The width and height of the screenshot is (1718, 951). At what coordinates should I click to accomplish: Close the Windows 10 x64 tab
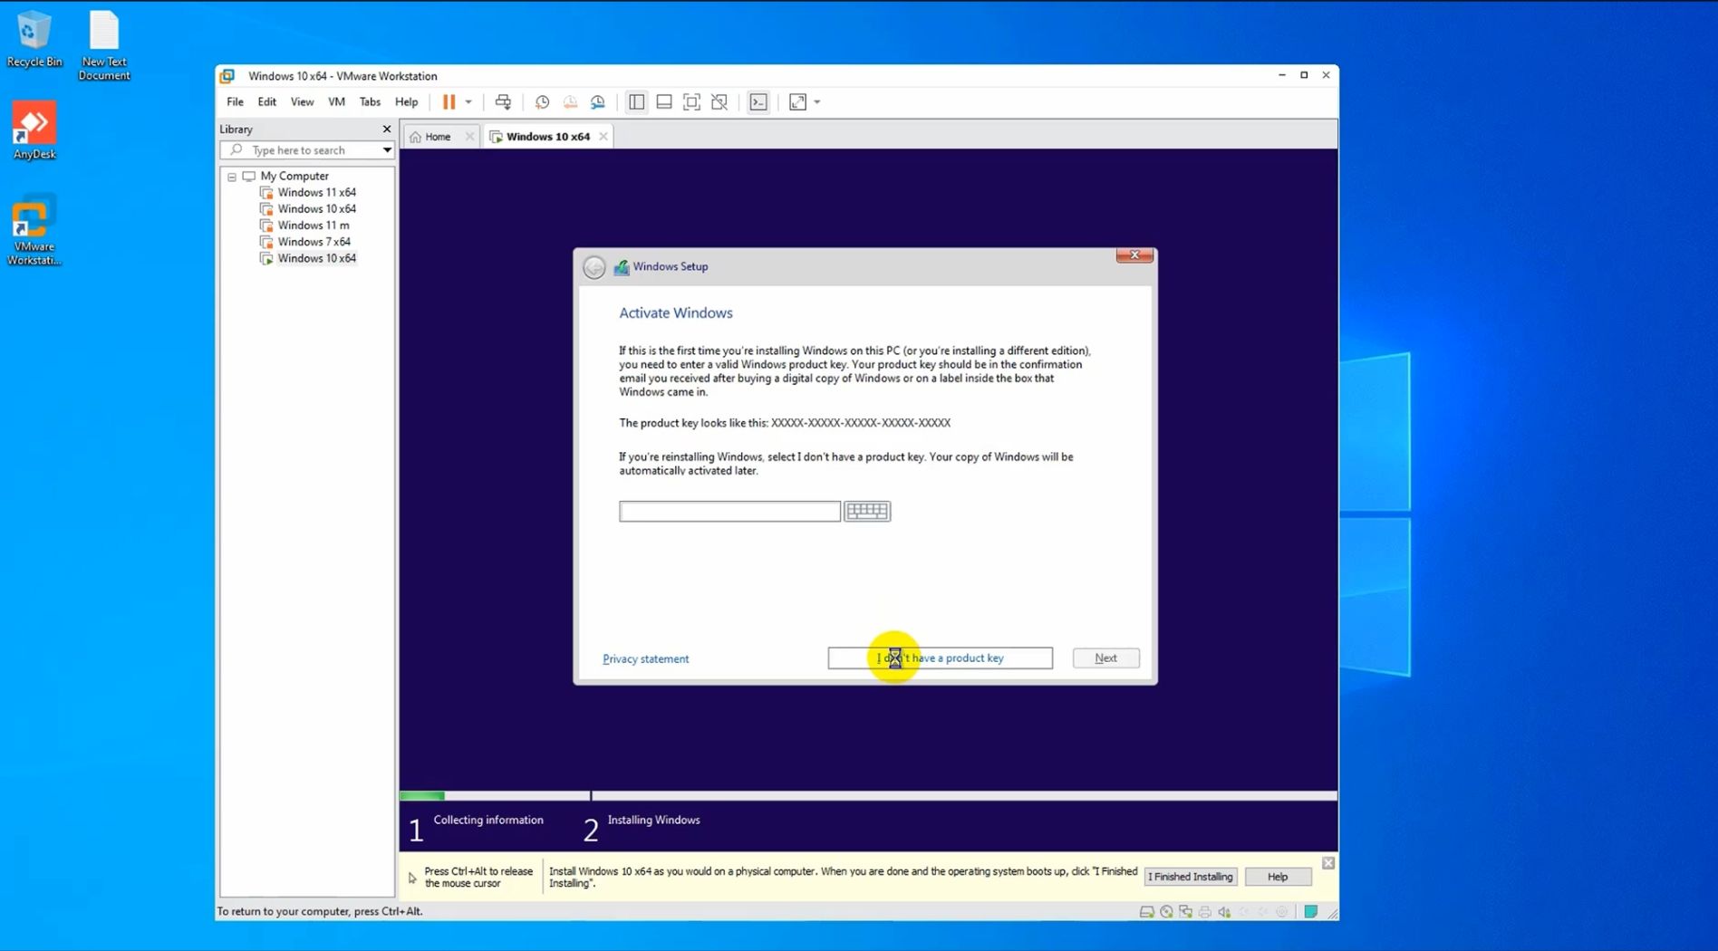pos(603,137)
